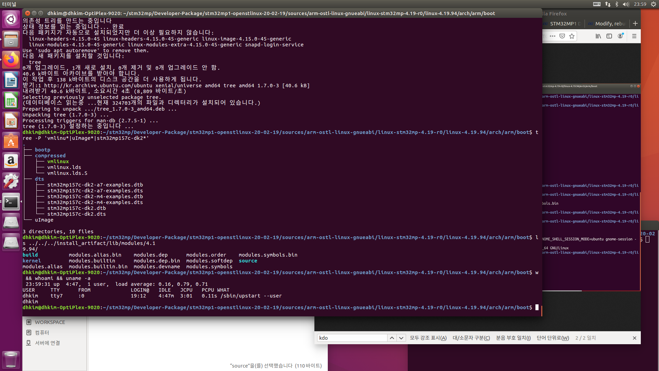This screenshot has width=659, height=371.
Task: Click modules.symbols.bin in terminal listing
Action: tap(268, 255)
